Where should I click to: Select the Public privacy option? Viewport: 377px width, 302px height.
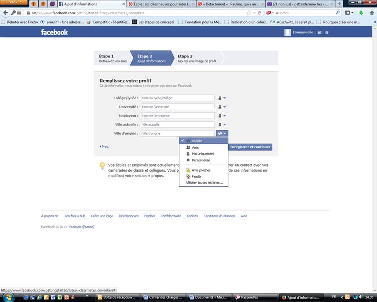coord(204,141)
